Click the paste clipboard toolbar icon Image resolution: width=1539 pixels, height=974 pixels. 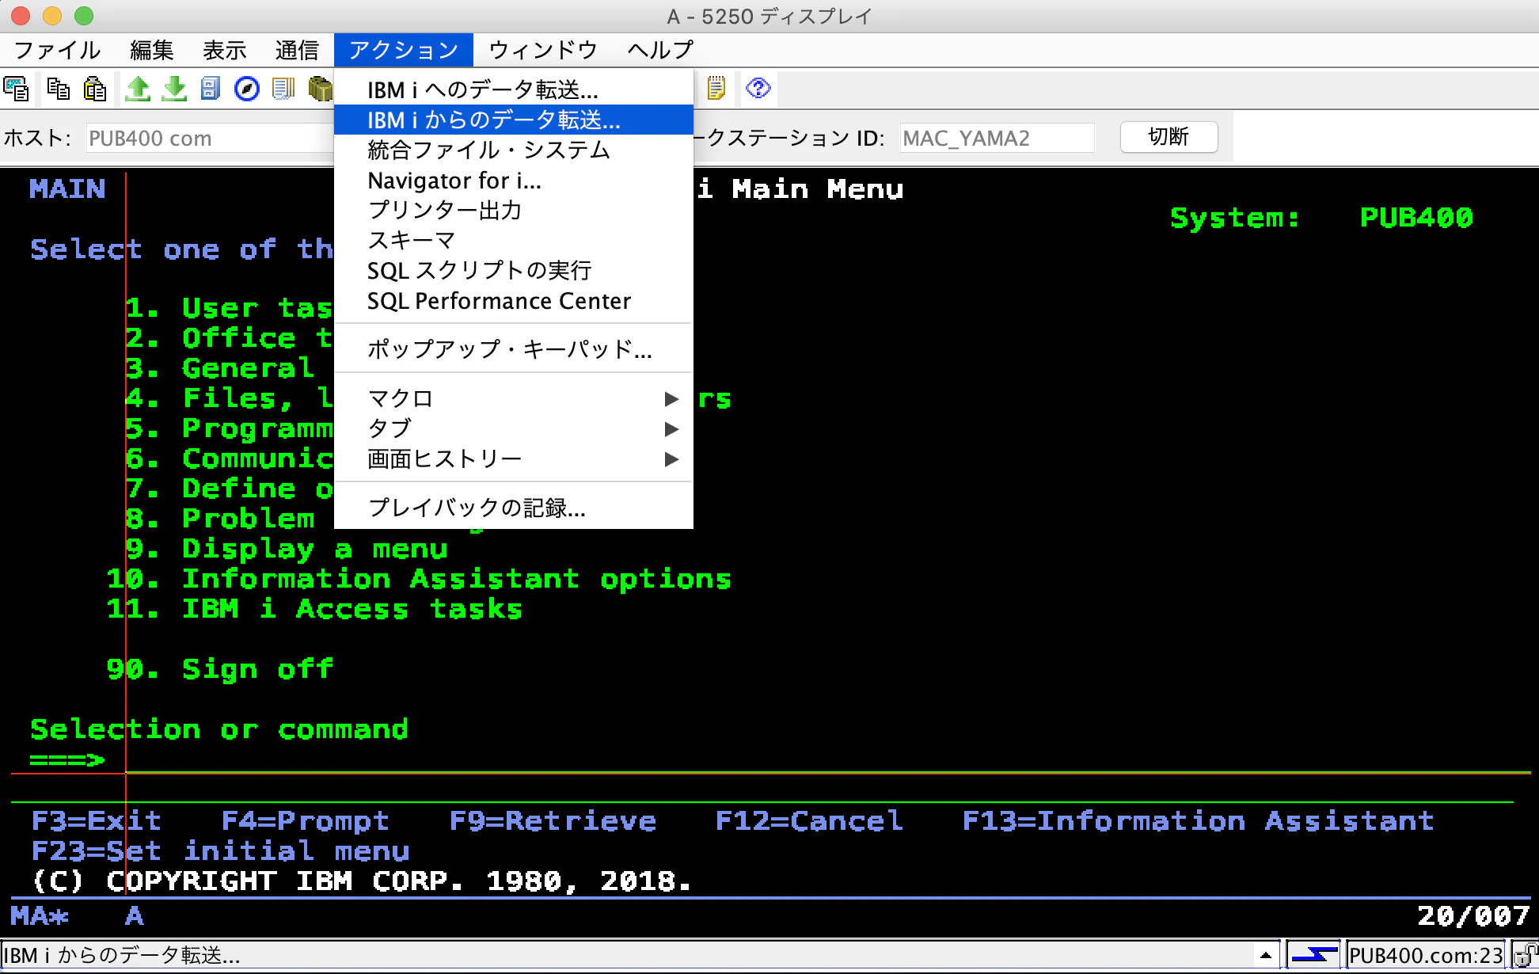(95, 89)
